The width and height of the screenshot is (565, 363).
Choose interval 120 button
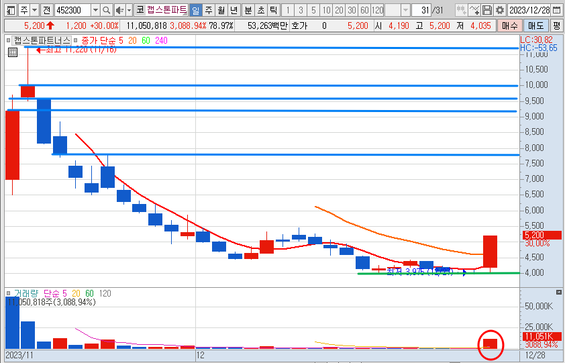pyautogui.click(x=377, y=10)
